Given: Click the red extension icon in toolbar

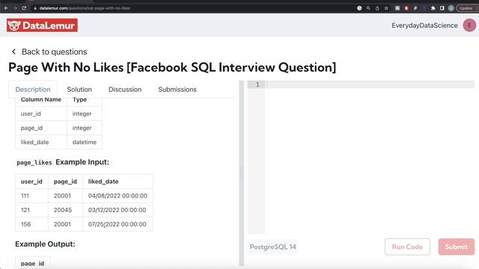Looking at the screenshot, I should (x=406, y=8).
